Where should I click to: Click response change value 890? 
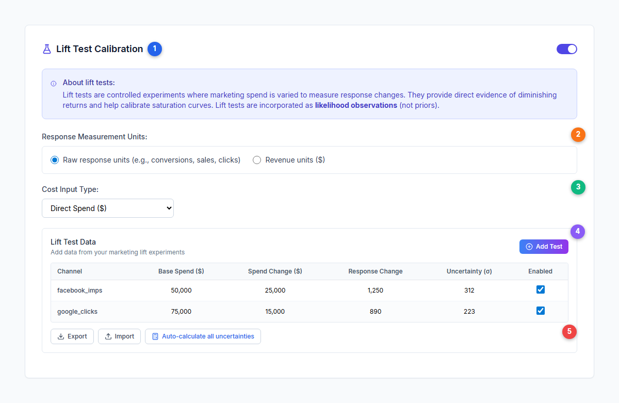click(x=376, y=312)
